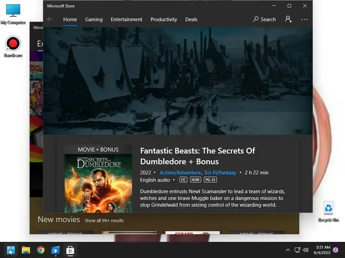The height and width of the screenshot is (258, 345).
Task: Expand the hidden system tray icons chevron
Action: point(288,250)
